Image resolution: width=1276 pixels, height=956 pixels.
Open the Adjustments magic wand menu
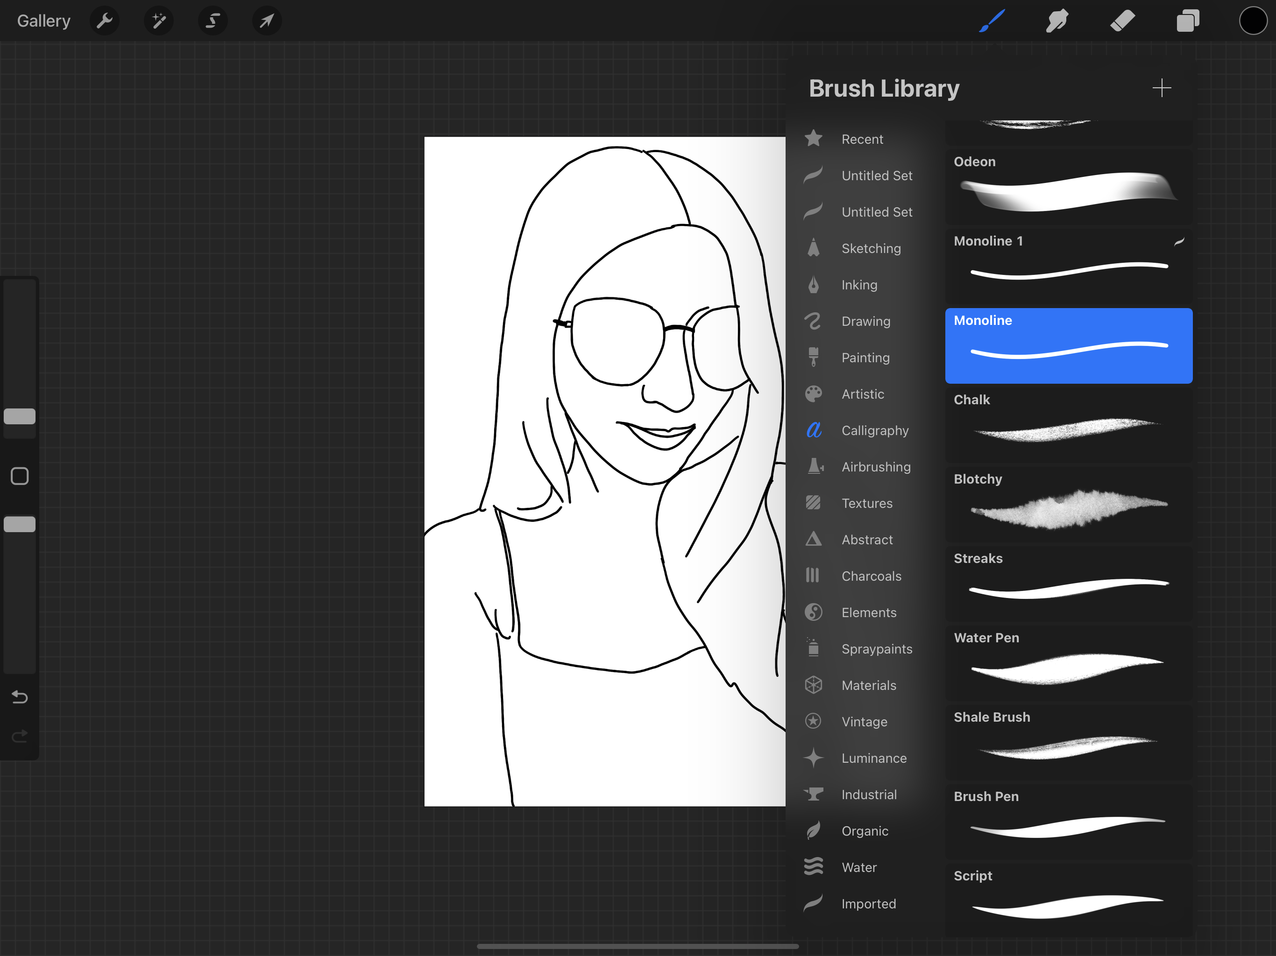tap(159, 21)
